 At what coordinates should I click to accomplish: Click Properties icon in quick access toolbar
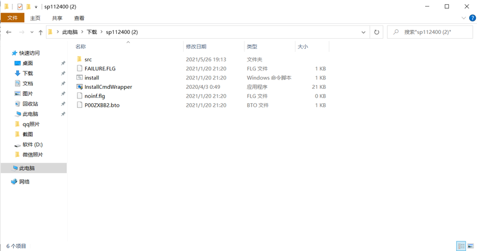tap(20, 7)
